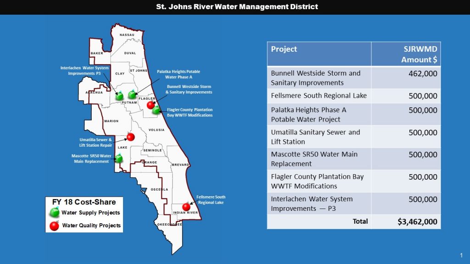Click the BAKER county label
The image size is (470, 264).
(97, 53)
